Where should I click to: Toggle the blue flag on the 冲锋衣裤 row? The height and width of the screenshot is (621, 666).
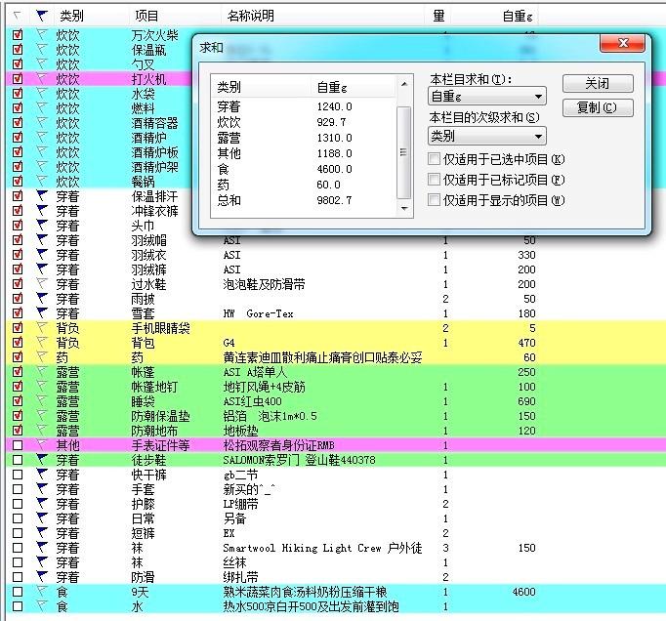[x=41, y=211]
